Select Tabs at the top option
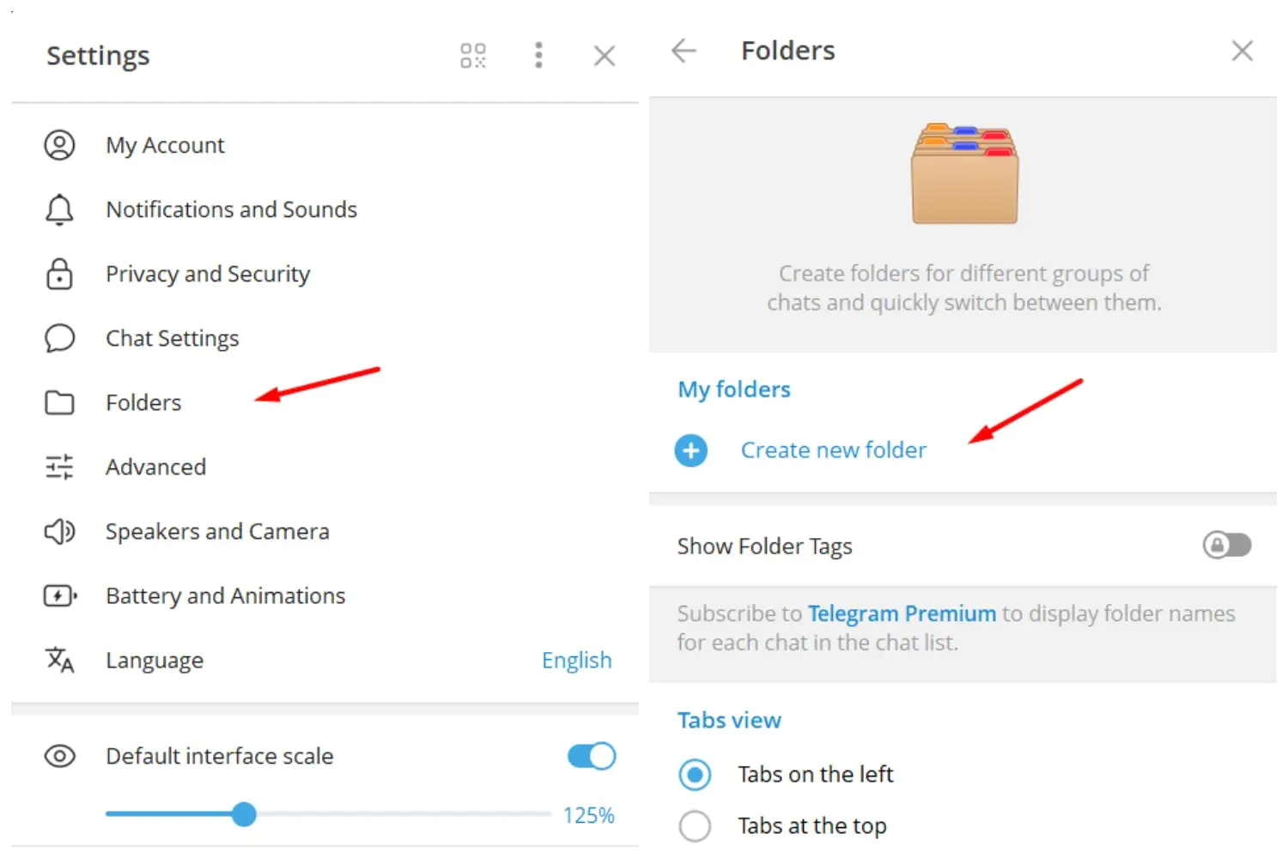This screenshot has height=858, width=1288. pos(695,826)
